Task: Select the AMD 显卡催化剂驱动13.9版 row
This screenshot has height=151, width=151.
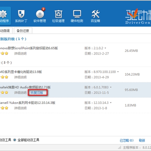Action: click(75, 75)
